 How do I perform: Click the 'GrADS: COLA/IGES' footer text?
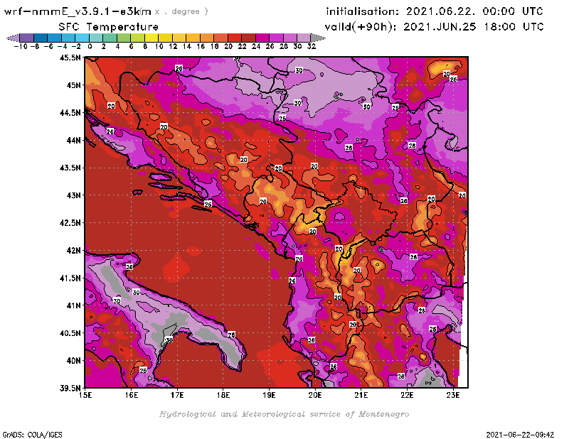tap(32, 435)
